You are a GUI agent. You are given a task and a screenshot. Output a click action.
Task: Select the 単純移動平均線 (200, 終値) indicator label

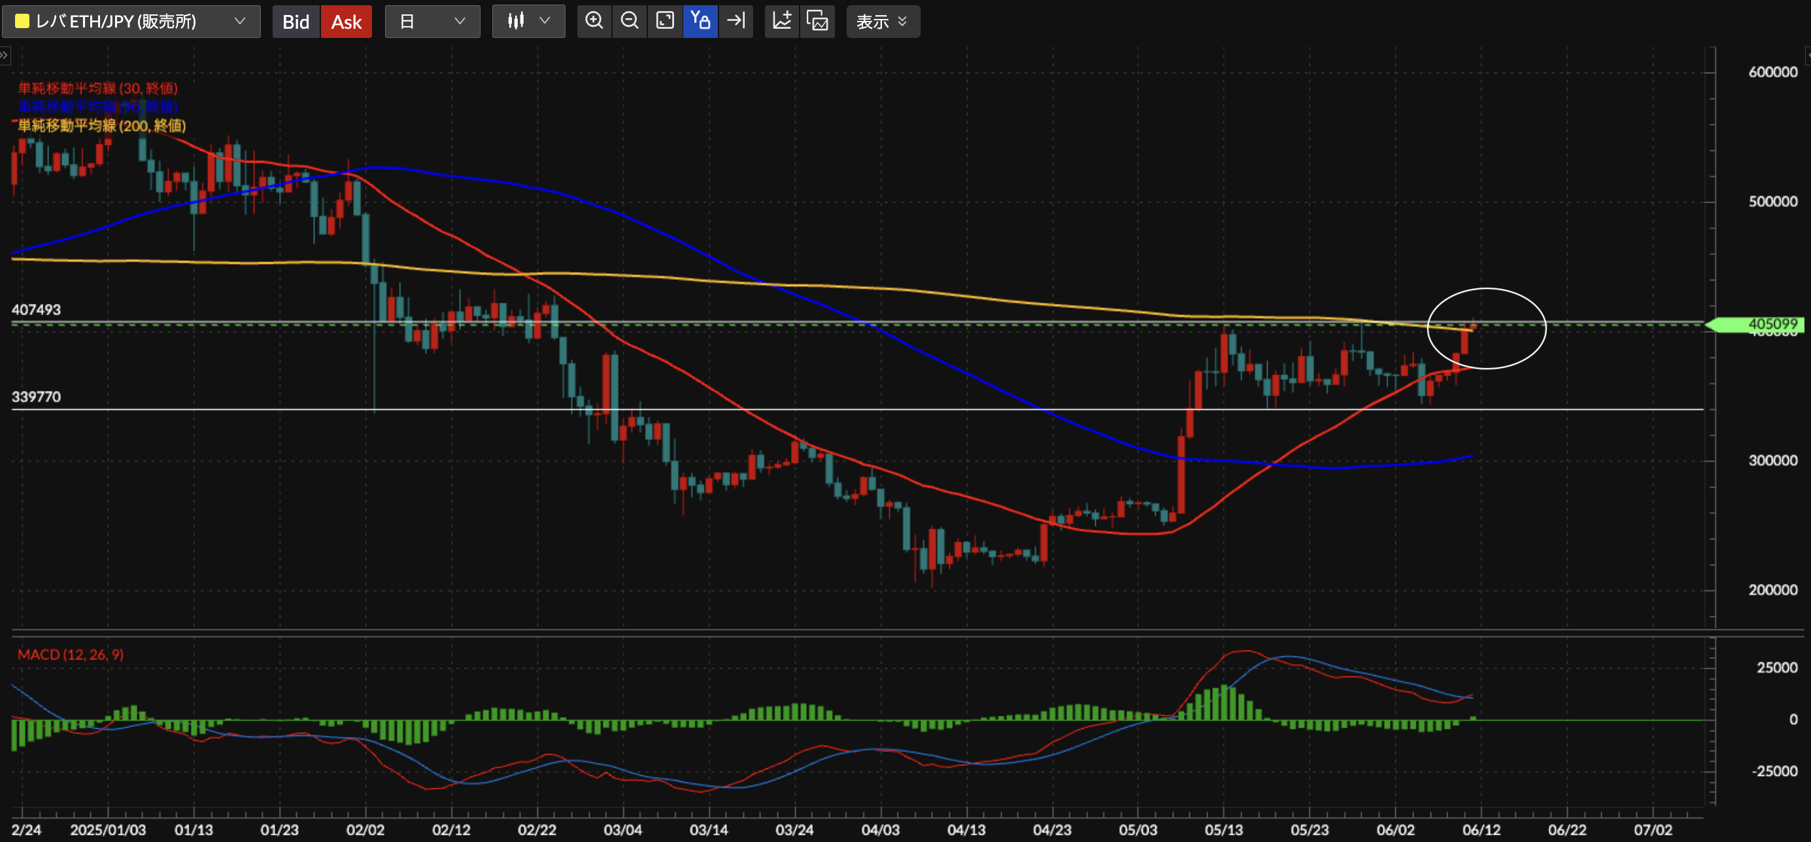click(101, 126)
